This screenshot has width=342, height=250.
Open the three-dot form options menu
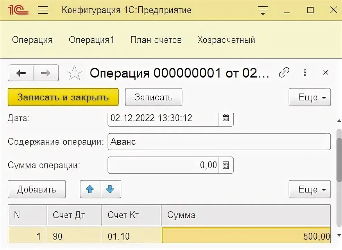click(305, 72)
